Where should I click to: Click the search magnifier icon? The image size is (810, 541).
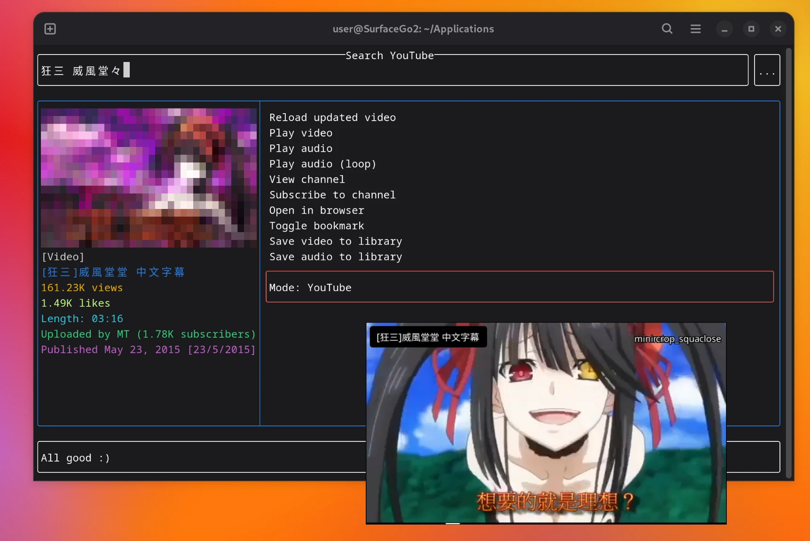click(667, 29)
